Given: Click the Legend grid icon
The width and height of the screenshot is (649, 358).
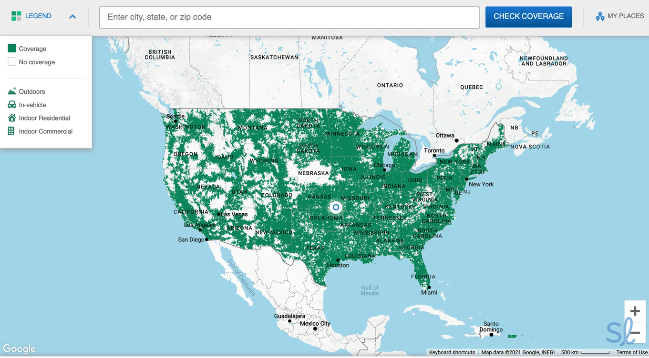Looking at the screenshot, I should pyautogui.click(x=16, y=16).
